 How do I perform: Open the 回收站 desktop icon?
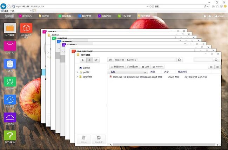tap(10, 65)
